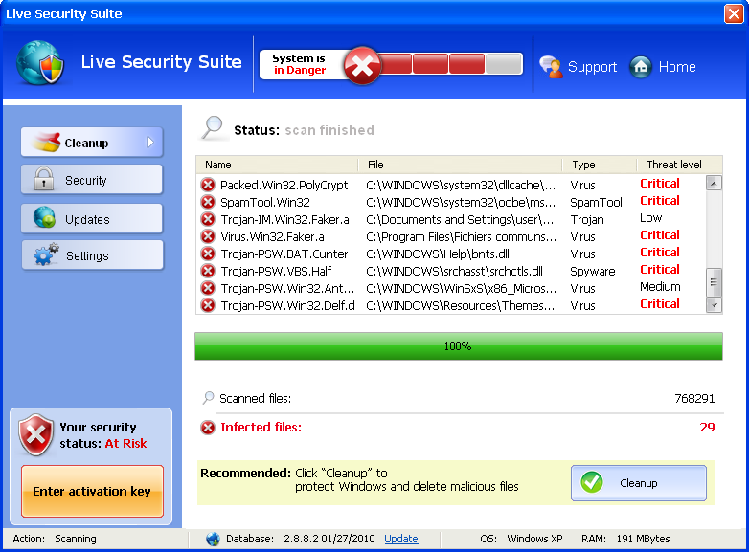The width and height of the screenshot is (749, 552).
Task: Click the Enter activation key button
Action: point(92,491)
